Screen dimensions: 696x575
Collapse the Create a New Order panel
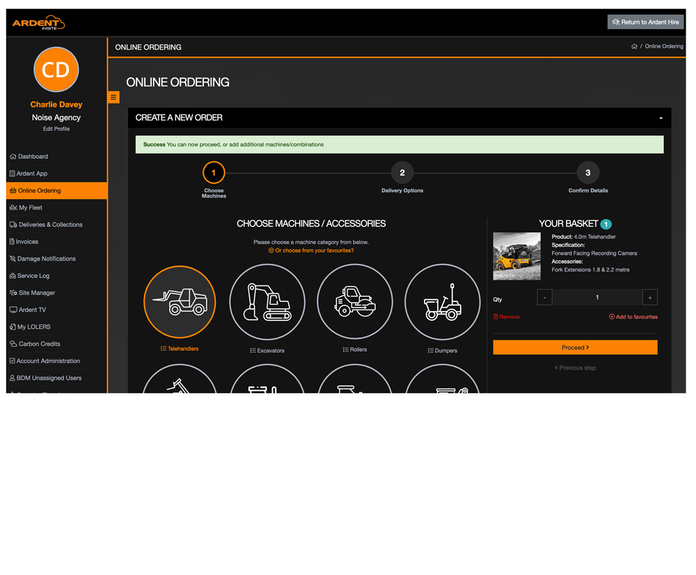[661, 118]
